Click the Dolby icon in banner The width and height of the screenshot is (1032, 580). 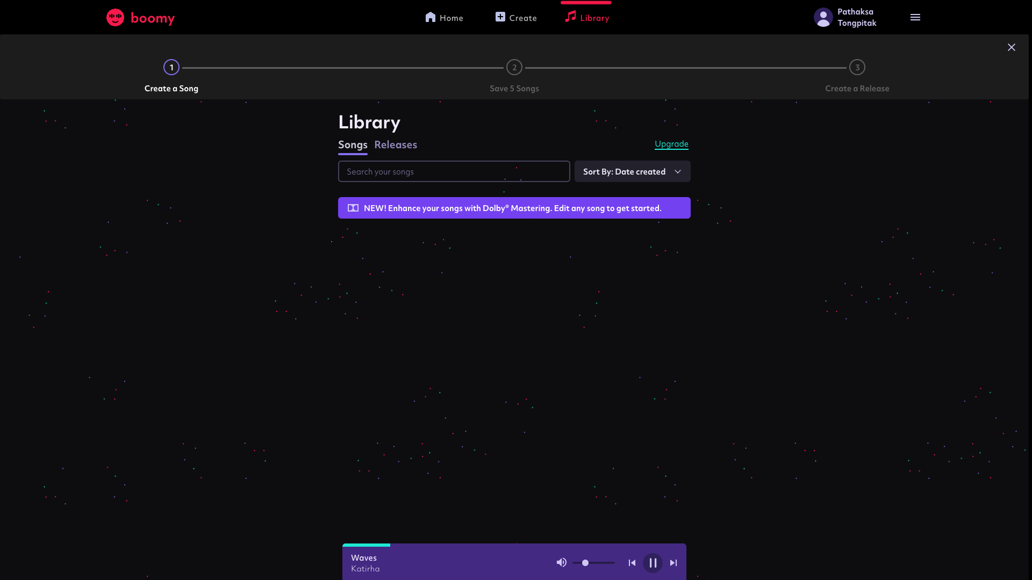[353, 208]
